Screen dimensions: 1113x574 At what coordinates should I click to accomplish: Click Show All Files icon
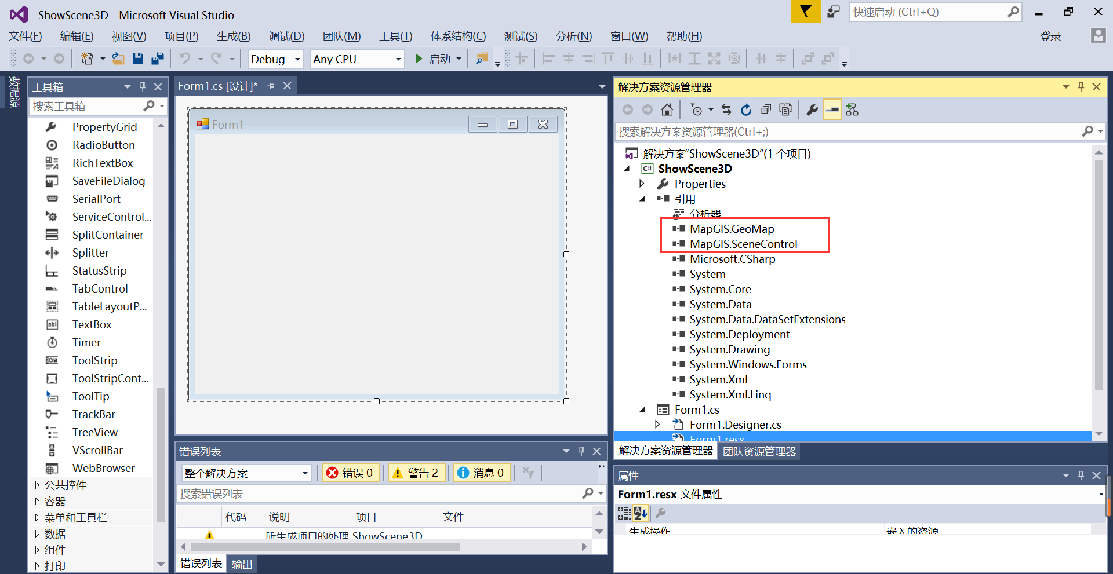pyautogui.click(x=785, y=109)
